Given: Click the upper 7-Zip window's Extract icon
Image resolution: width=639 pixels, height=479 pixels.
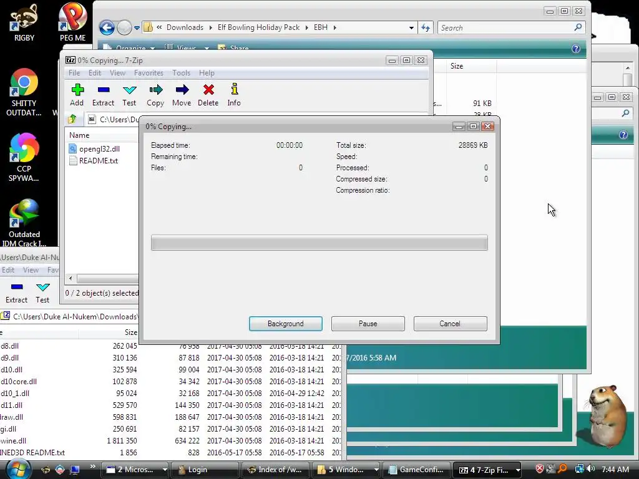Looking at the screenshot, I should [103, 90].
